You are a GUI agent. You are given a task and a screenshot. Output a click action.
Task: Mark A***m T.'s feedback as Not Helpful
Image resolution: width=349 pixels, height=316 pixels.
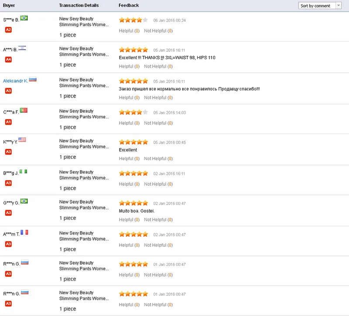(x=158, y=245)
